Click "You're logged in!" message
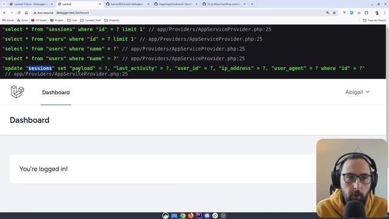The width and height of the screenshot is (389, 219). pyautogui.click(x=43, y=169)
